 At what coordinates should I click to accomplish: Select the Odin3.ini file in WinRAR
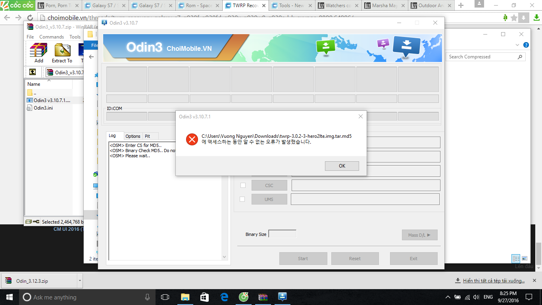pos(43,108)
